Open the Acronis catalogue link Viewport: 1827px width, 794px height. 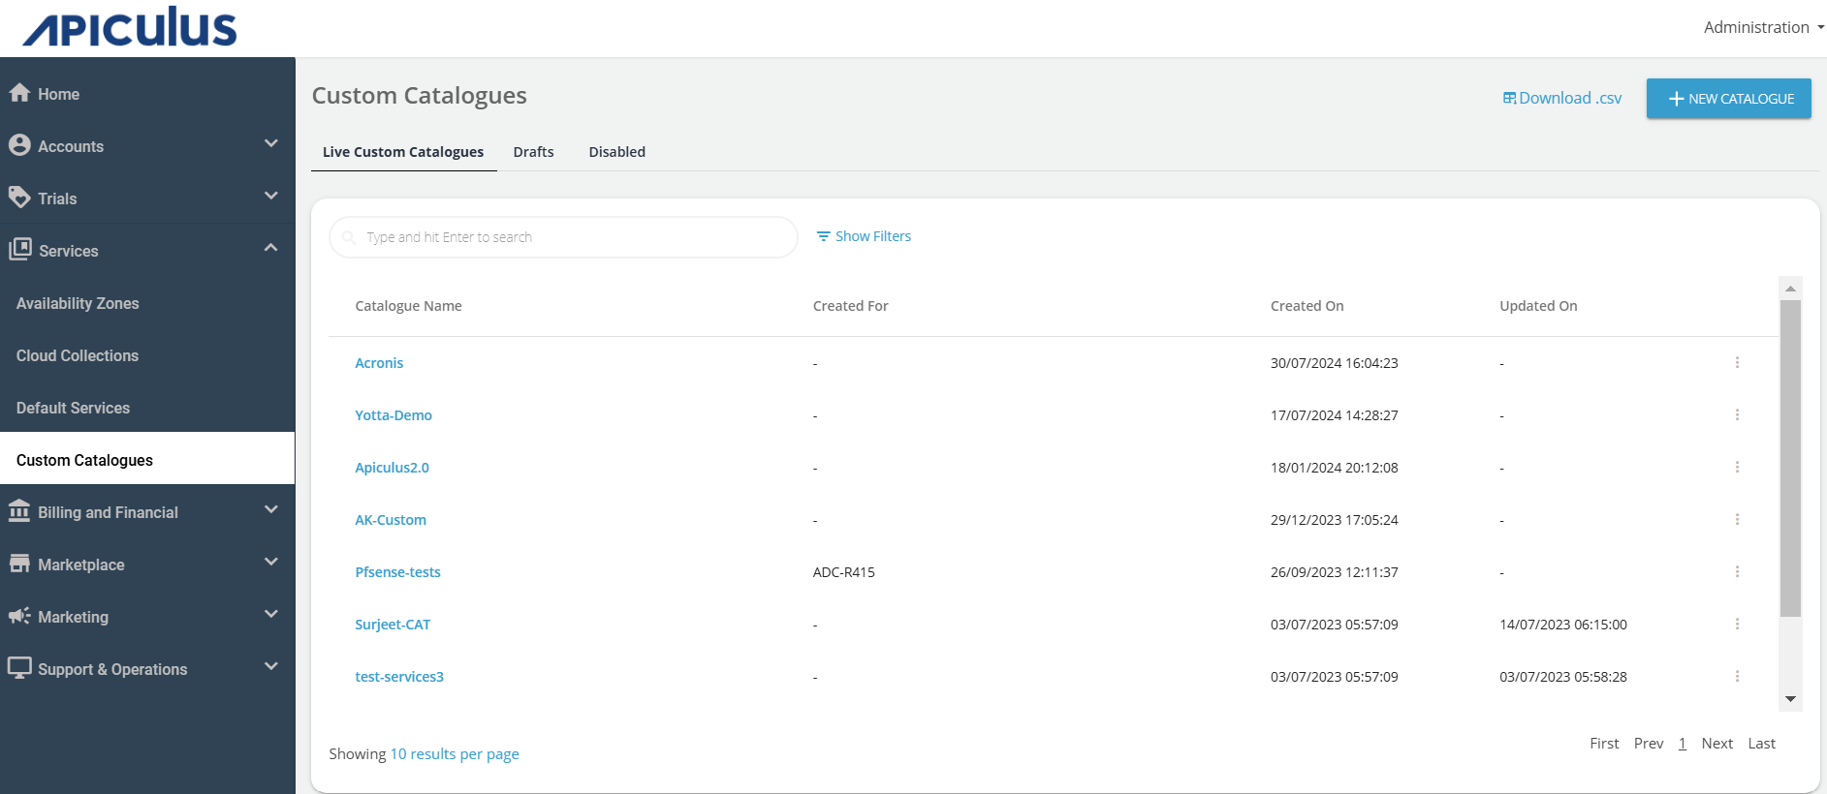point(379,363)
